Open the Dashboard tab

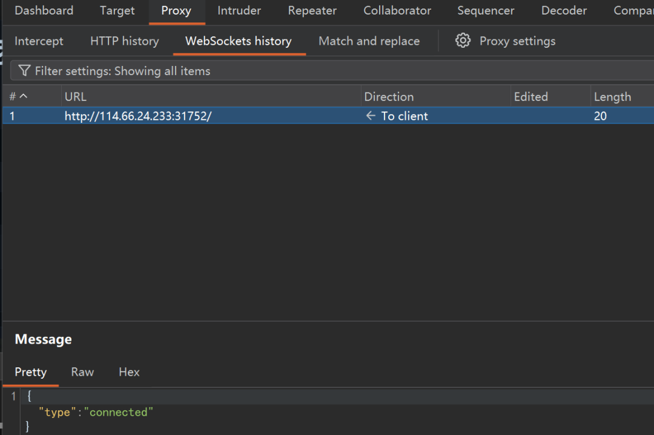pyautogui.click(x=44, y=11)
